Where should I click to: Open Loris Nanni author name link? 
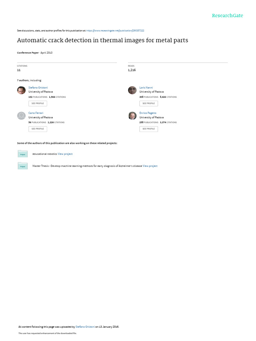[x=146, y=88]
